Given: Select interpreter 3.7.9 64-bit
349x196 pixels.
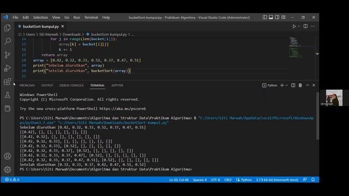Looking at the screenshot, I should [x=277, y=180].
